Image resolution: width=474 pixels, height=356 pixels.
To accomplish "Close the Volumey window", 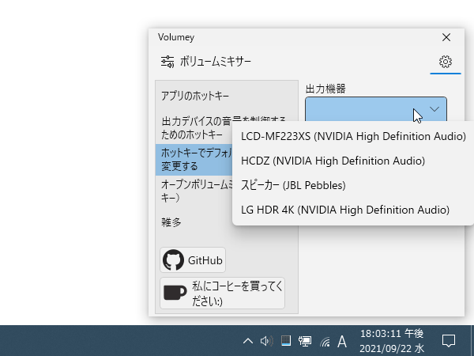I will tap(446, 37).
